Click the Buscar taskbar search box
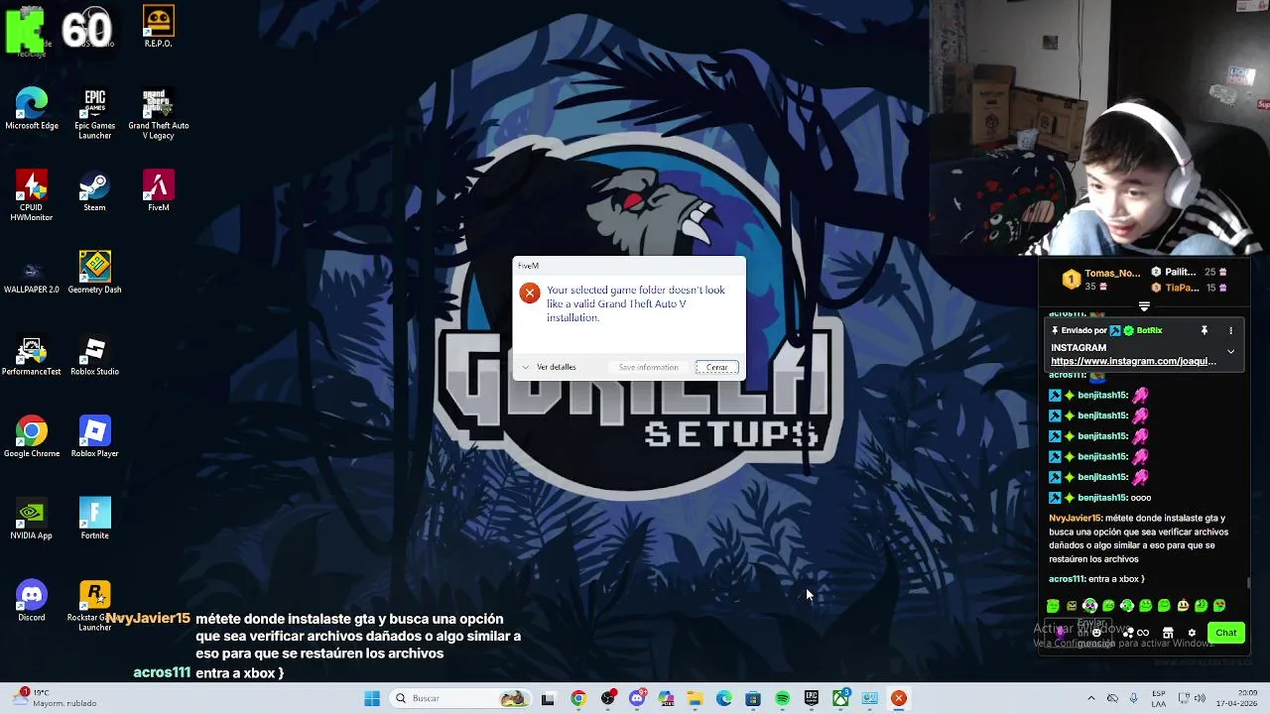 coord(461,698)
